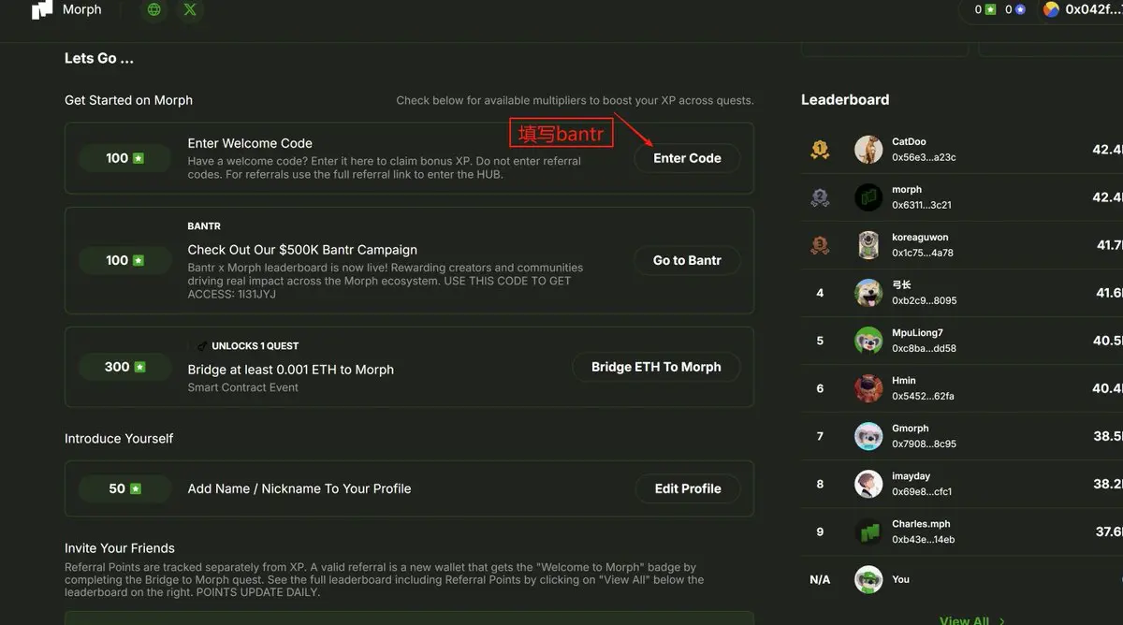Select Add Name / Nickname quest title
This screenshot has height=625, width=1123.
point(299,488)
